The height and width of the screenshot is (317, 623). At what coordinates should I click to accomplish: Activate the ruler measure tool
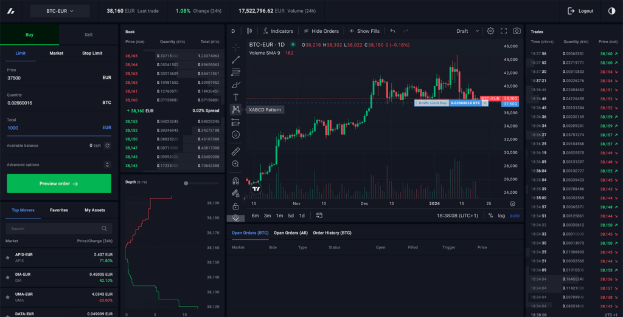point(235,151)
